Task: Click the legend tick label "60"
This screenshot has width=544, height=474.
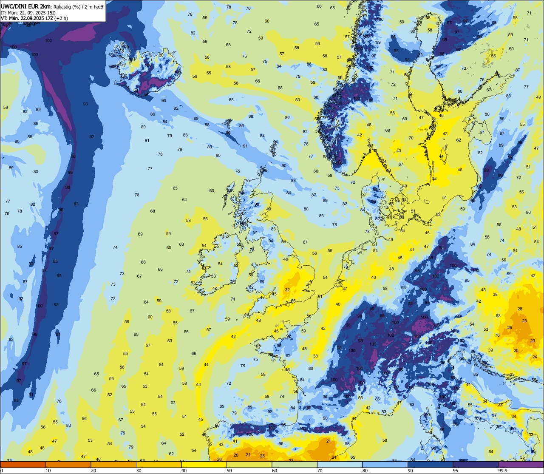Action: pyautogui.click(x=275, y=471)
